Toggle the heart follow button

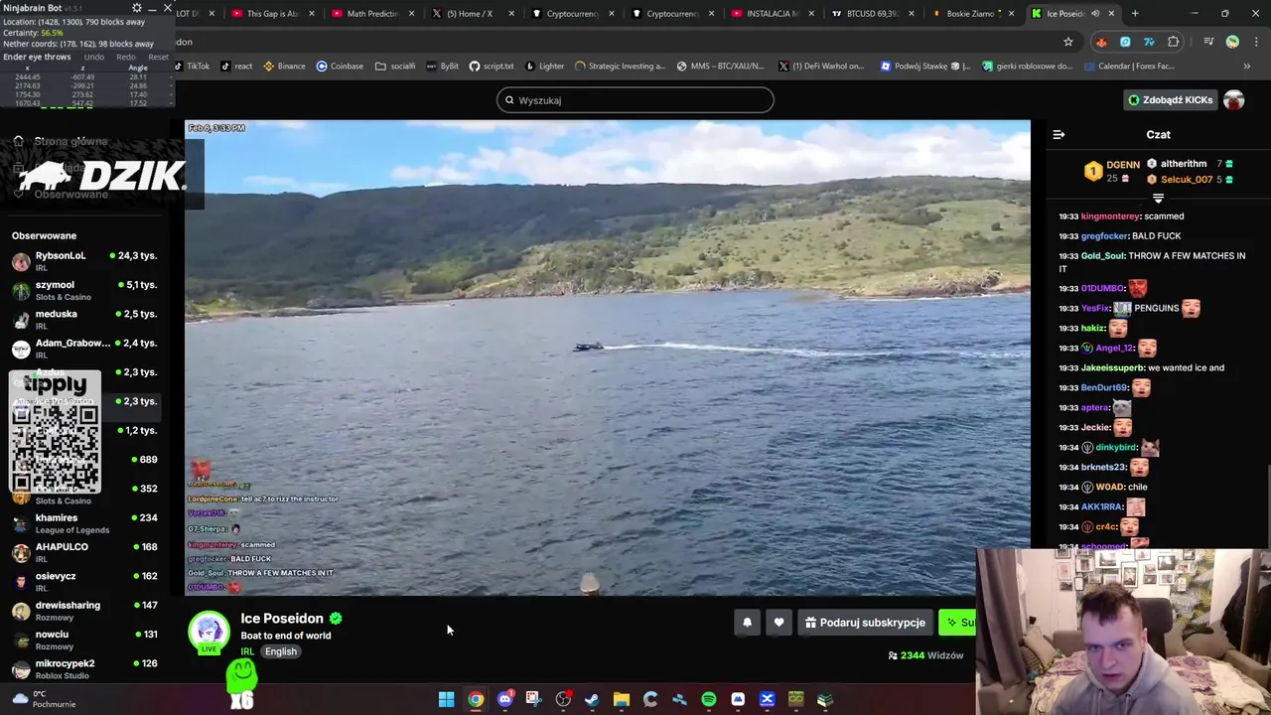click(x=778, y=623)
